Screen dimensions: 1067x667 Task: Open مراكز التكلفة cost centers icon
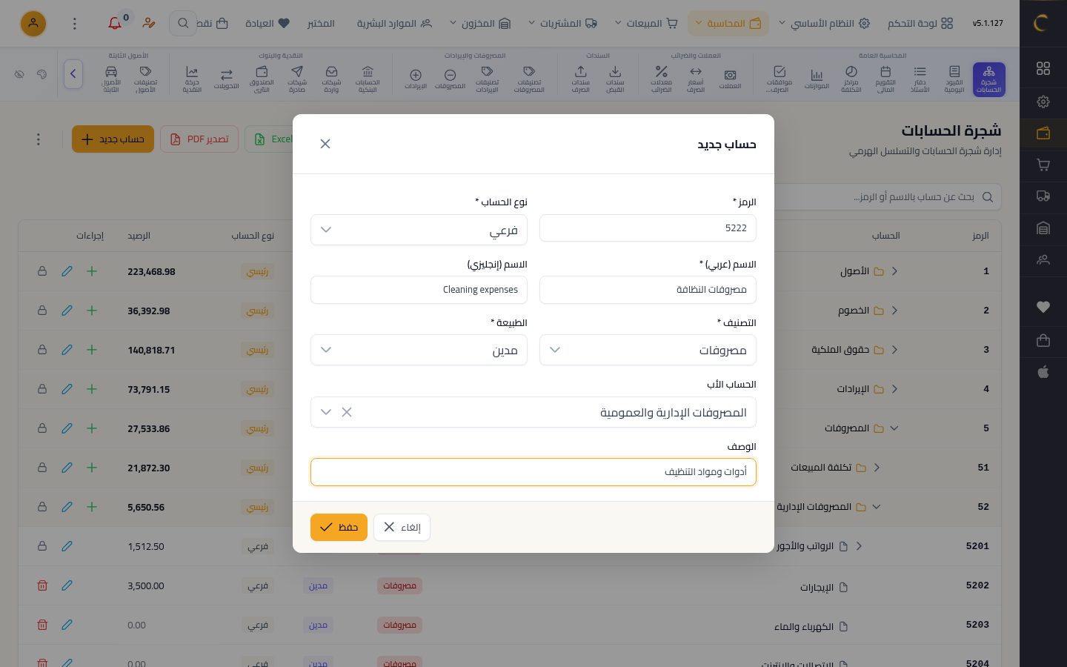click(x=851, y=79)
